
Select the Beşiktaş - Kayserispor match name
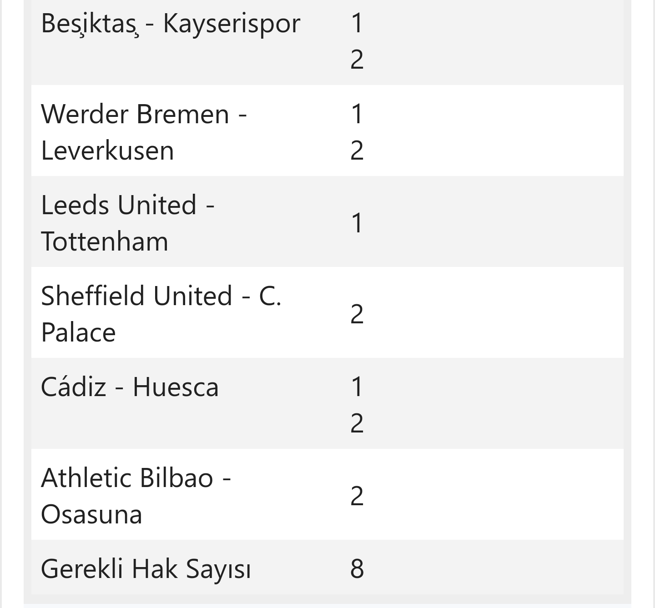point(171,23)
